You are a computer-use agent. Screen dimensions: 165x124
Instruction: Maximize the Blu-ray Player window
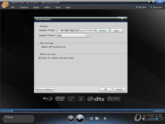pos(153,2)
